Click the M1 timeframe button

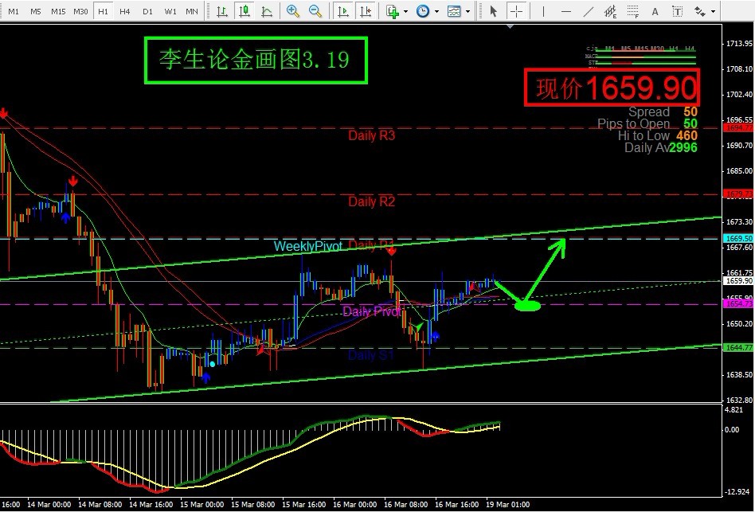click(x=14, y=11)
